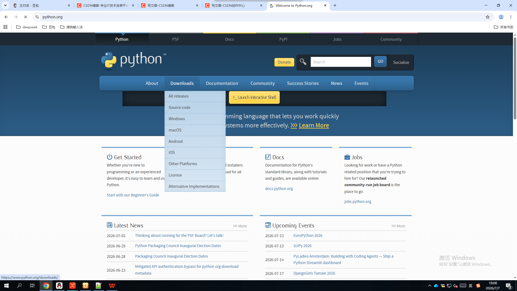
Task: Open Task View on the taskbar
Action: pyautogui.click(x=32, y=286)
